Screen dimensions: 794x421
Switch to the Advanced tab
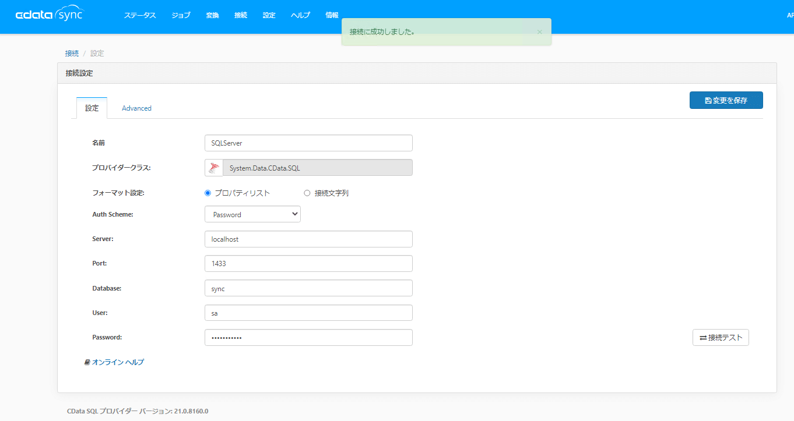[136, 108]
